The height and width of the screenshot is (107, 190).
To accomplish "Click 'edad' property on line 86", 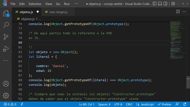I will tap(40, 71).
